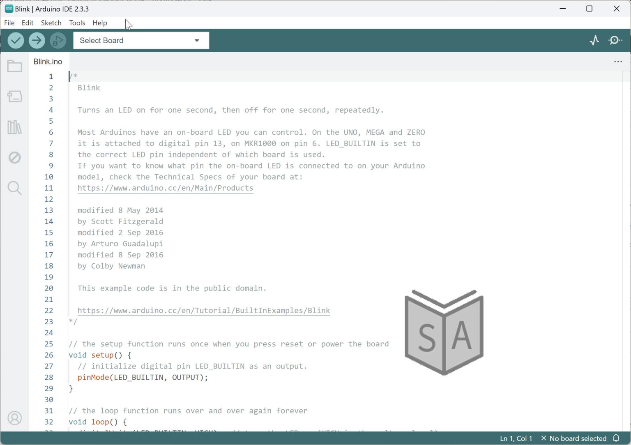
Task: Open the BuiltInExamples/Blink tutorial link
Action: [x=203, y=311]
